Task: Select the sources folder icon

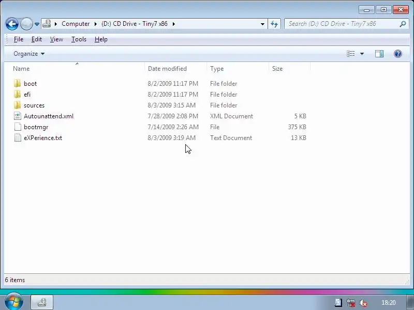Action: 18,105
